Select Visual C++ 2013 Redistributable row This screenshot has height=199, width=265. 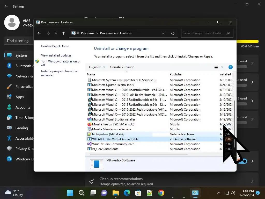tap(160, 105)
